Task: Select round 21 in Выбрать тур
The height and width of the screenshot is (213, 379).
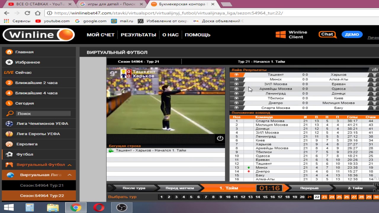Action: 309,197
